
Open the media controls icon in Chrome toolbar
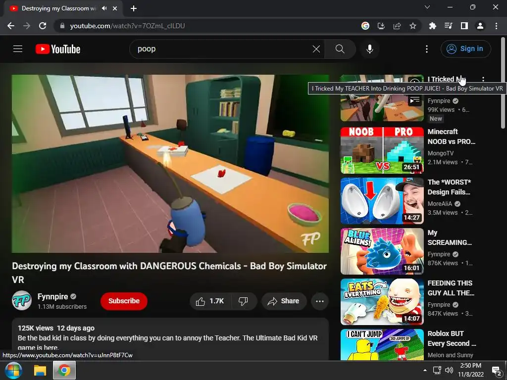(449, 26)
